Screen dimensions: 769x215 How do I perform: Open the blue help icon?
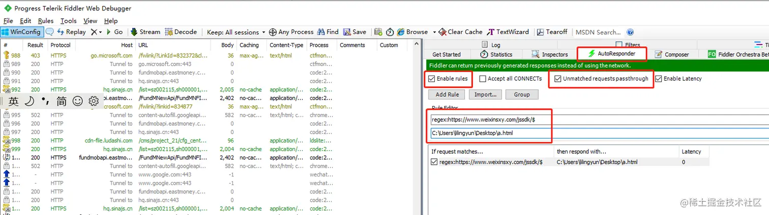630,32
